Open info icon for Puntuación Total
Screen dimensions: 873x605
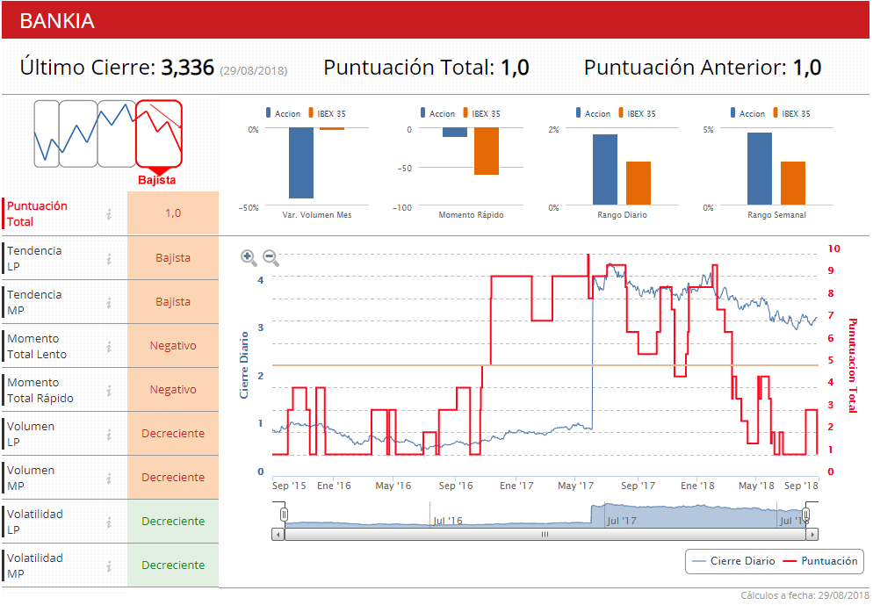coord(109,213)
